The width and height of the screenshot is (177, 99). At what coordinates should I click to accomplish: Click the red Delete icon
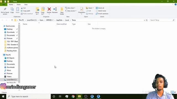pyautogui.click(x=49, y=9)
